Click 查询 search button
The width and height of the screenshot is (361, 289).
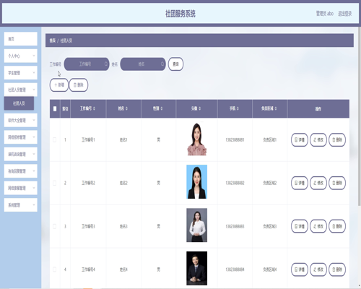(x=175, y=64)
